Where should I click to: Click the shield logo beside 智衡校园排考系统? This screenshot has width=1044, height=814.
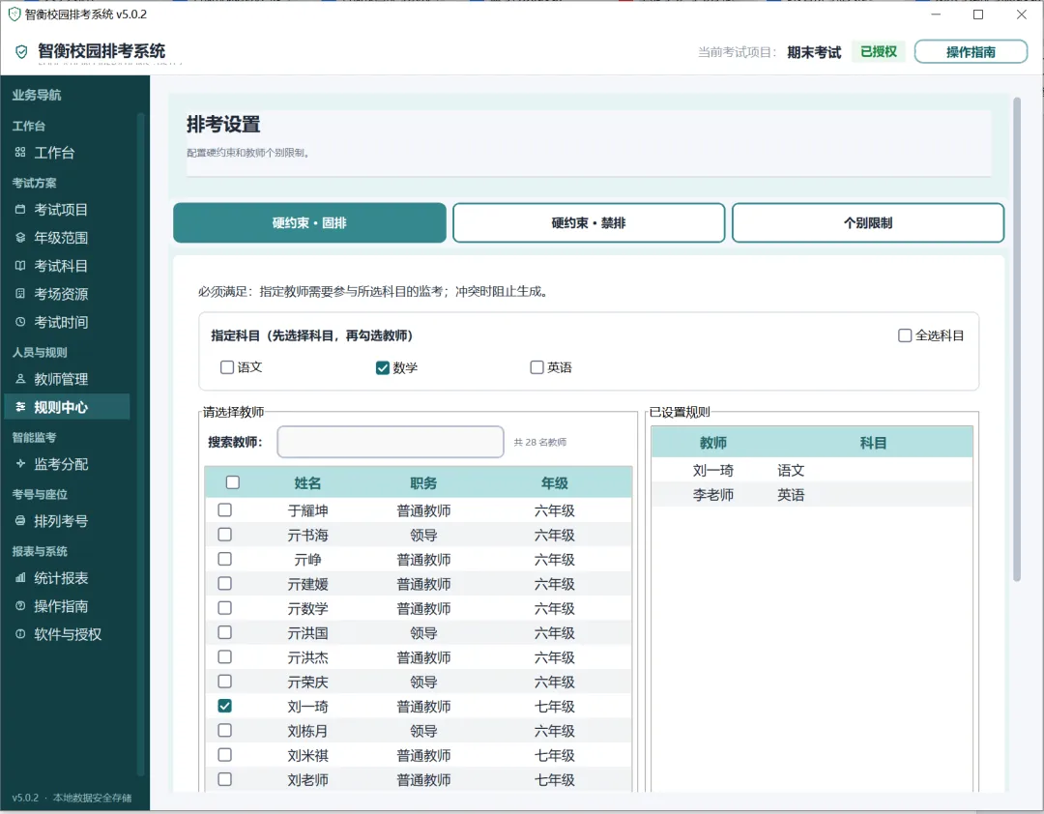coord(21,51)
